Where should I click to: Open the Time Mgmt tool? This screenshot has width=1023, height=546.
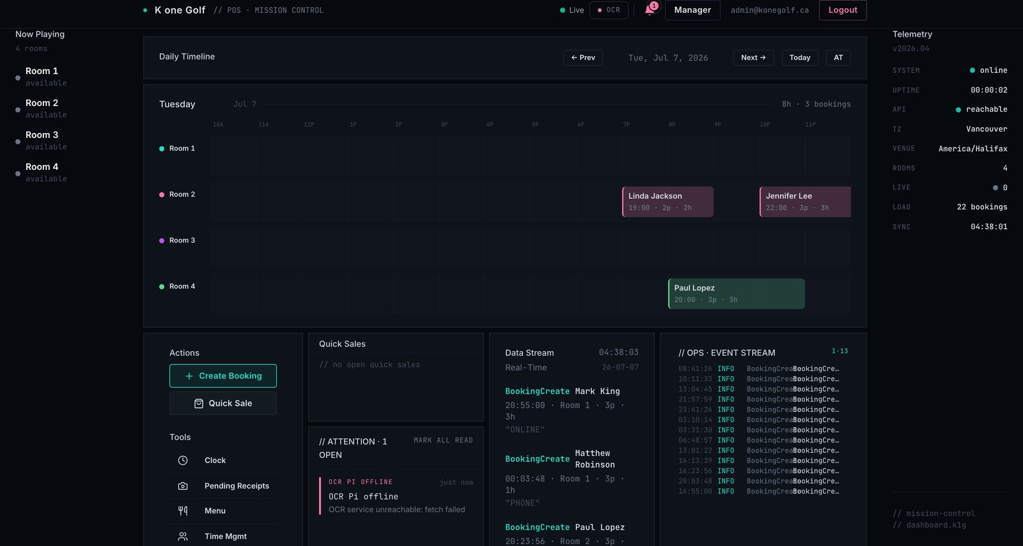[x=224, y=536]
